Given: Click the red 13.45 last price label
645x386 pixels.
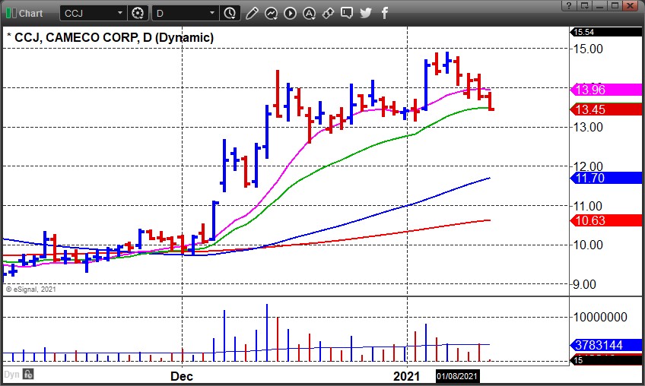Looking at the screenshot, I should coord(606,109).
